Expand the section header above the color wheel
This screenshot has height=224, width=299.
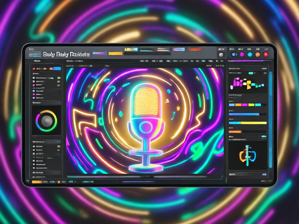coord(46,103)
